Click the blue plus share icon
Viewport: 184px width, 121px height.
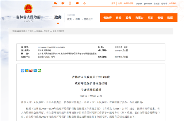(x=23, y=71)
